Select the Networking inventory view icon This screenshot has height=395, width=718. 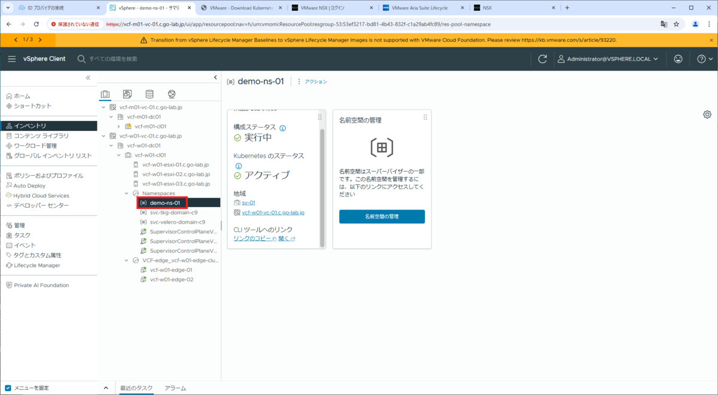tap(172, 94)
